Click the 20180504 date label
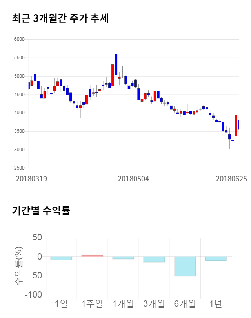251x318 pixels. coord(134,179)
